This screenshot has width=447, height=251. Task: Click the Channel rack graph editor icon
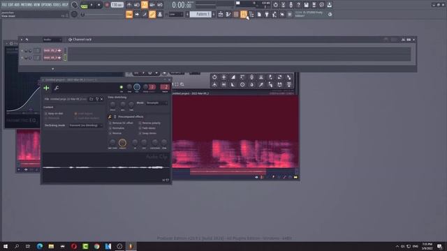coord(403,40)
